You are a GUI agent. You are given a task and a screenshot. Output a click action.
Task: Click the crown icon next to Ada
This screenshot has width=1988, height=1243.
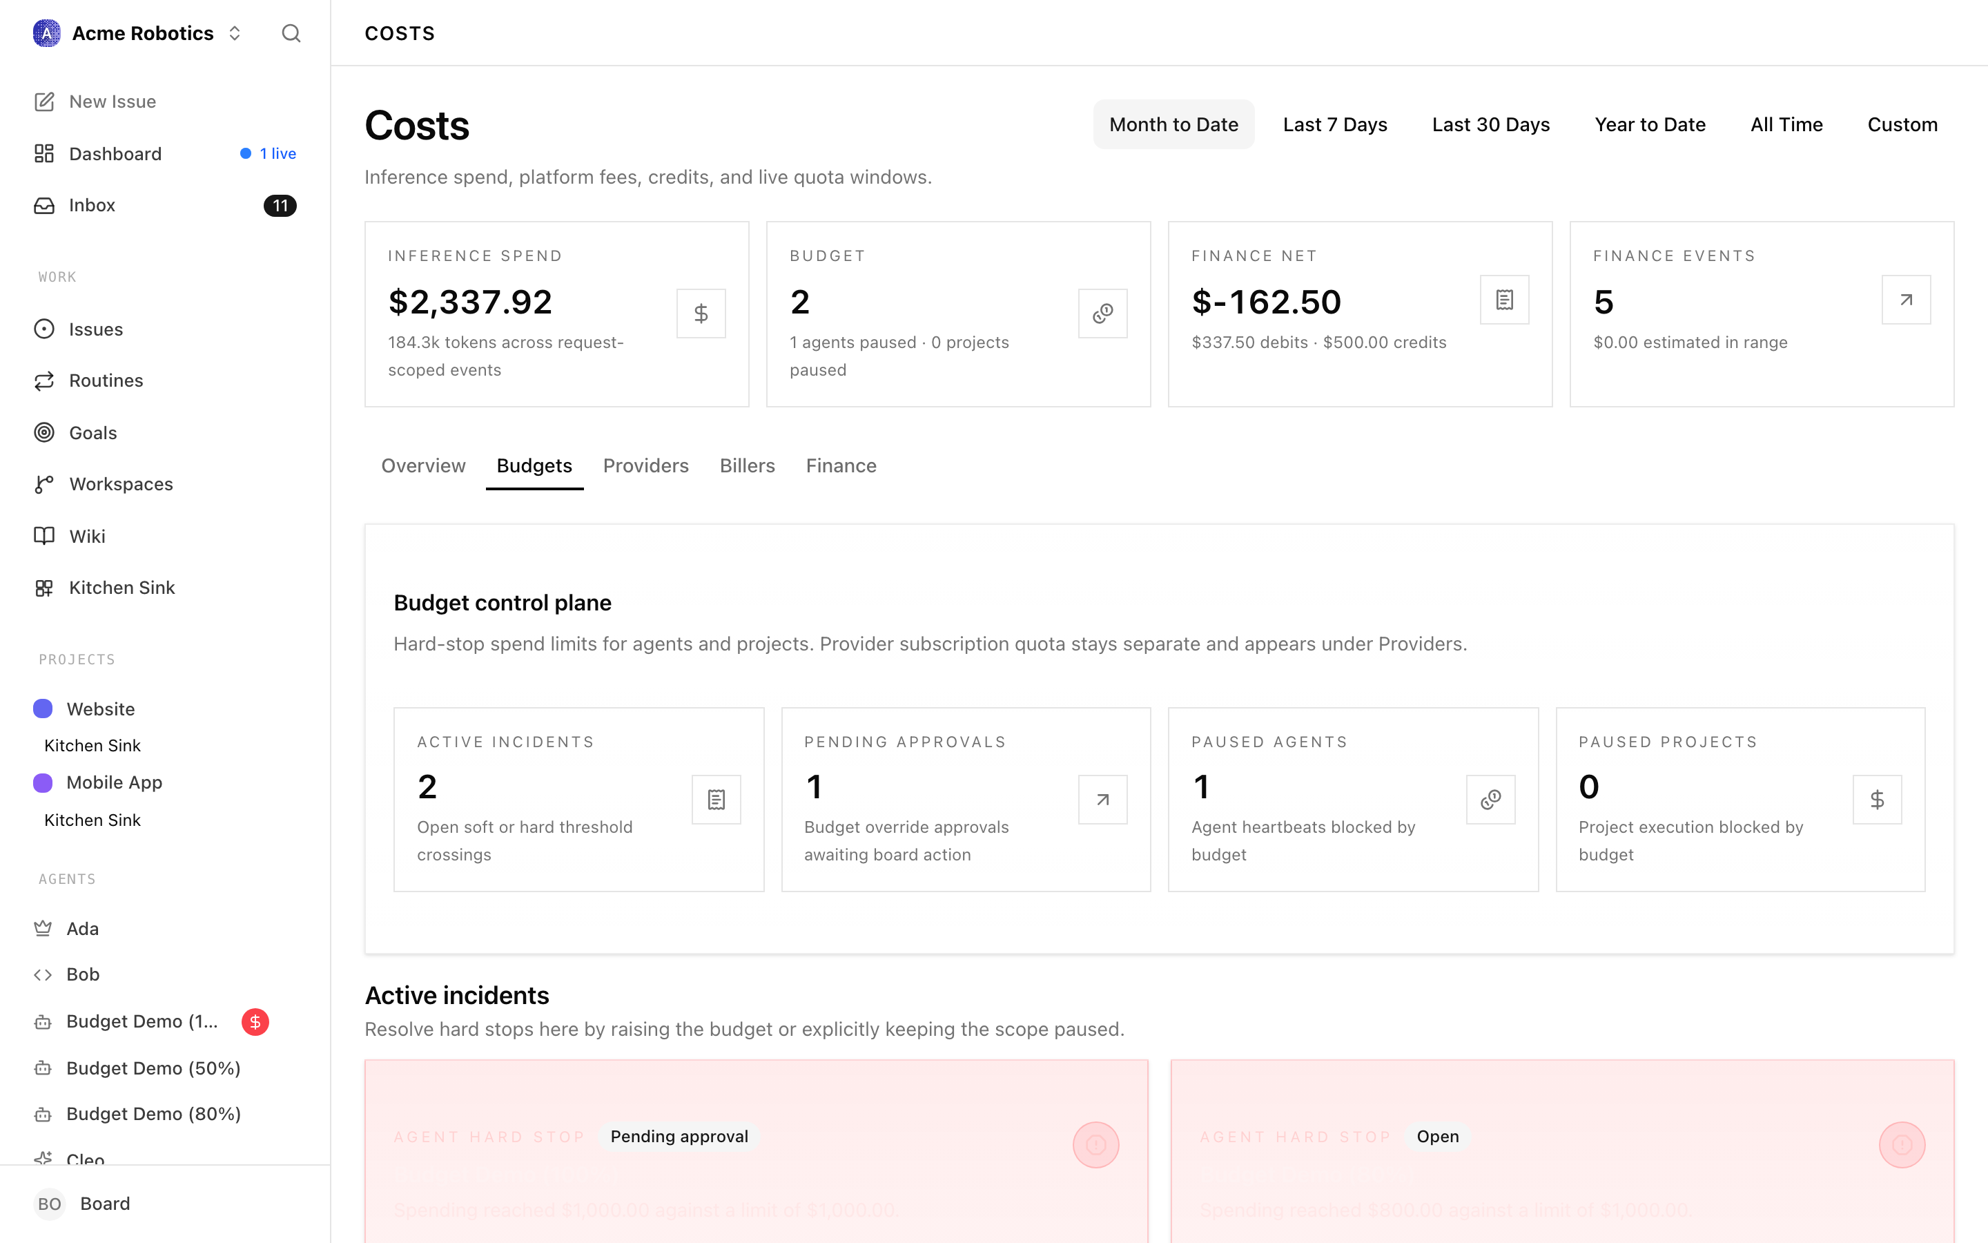point(43,928)
